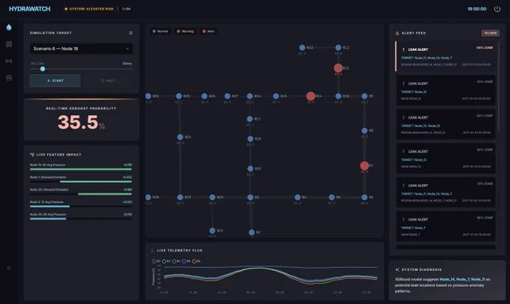Toggle the N5 series in telemetry legend

click(x=186, y=261)
